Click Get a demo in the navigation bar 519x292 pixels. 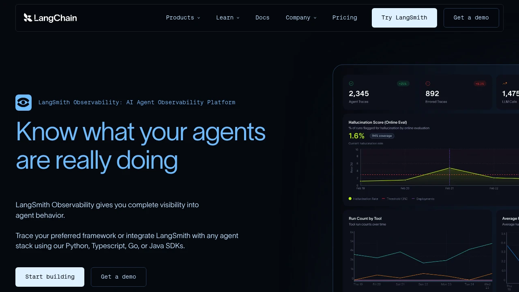tap(471, 18)
